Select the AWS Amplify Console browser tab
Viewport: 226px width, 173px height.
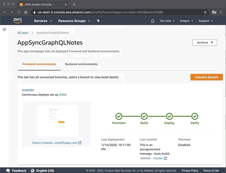(x=43, y=5)
